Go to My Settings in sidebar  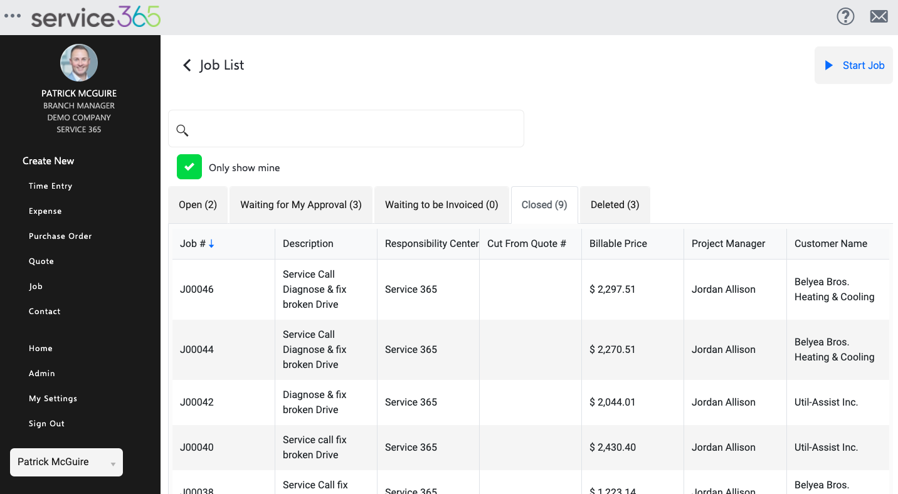coord(53,399)
